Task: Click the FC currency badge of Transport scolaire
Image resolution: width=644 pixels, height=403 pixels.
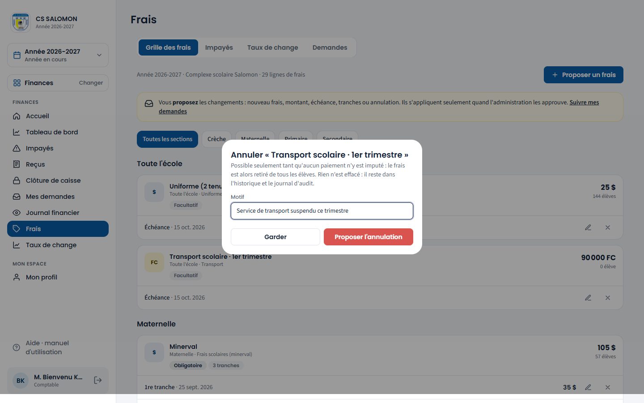Action: (x=154, y=262)
